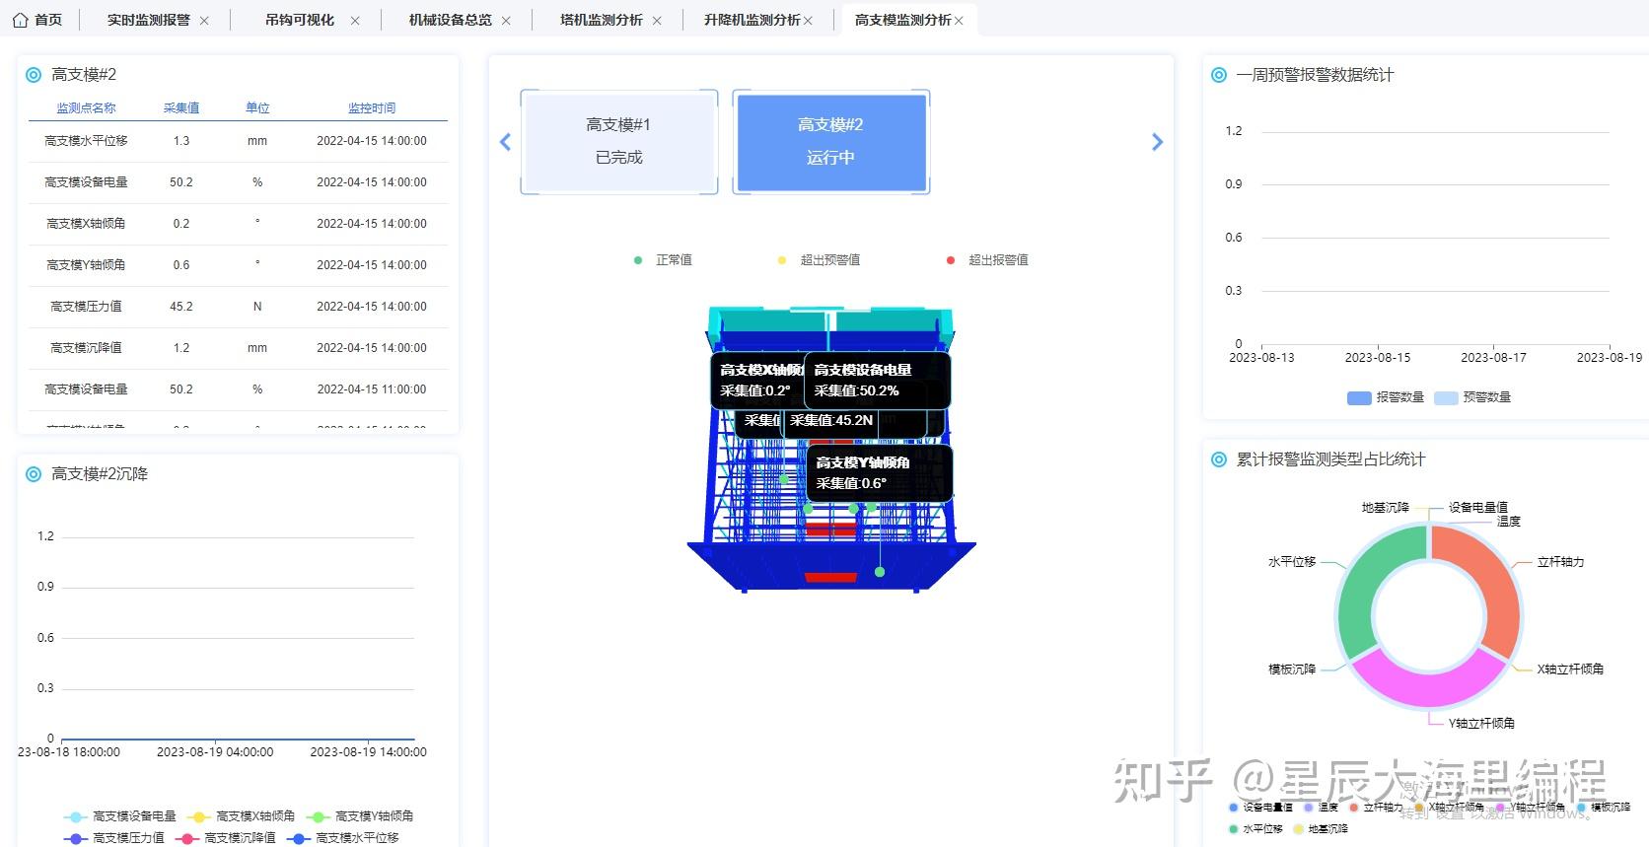Toggle 模板沉降 in the donut chart legend

1605,808
